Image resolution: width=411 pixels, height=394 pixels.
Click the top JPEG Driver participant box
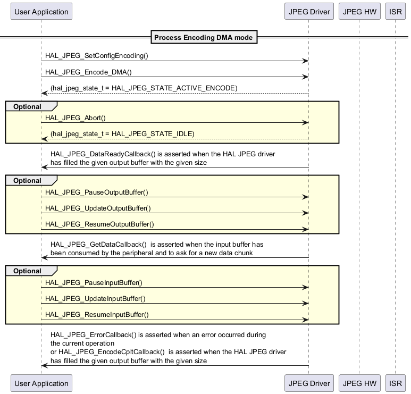coord(309,12)
